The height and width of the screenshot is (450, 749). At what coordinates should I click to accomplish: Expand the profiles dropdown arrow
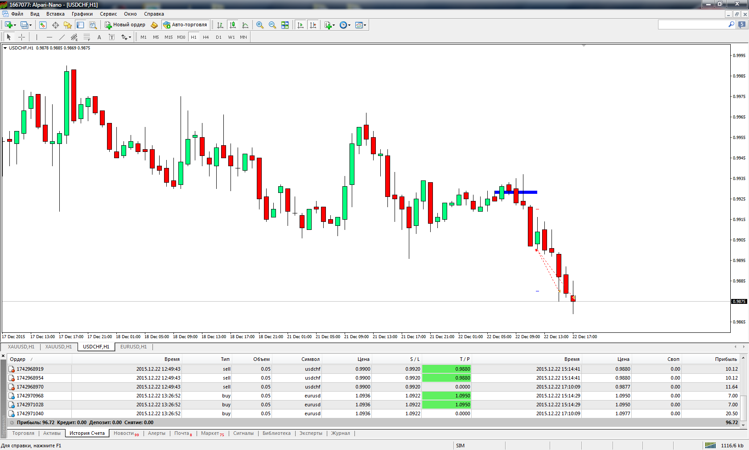pyautogui.click(x=30, y=25)
